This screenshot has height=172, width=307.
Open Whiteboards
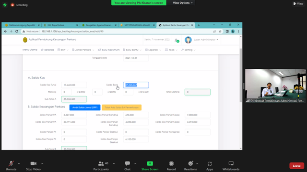[231, 166]
